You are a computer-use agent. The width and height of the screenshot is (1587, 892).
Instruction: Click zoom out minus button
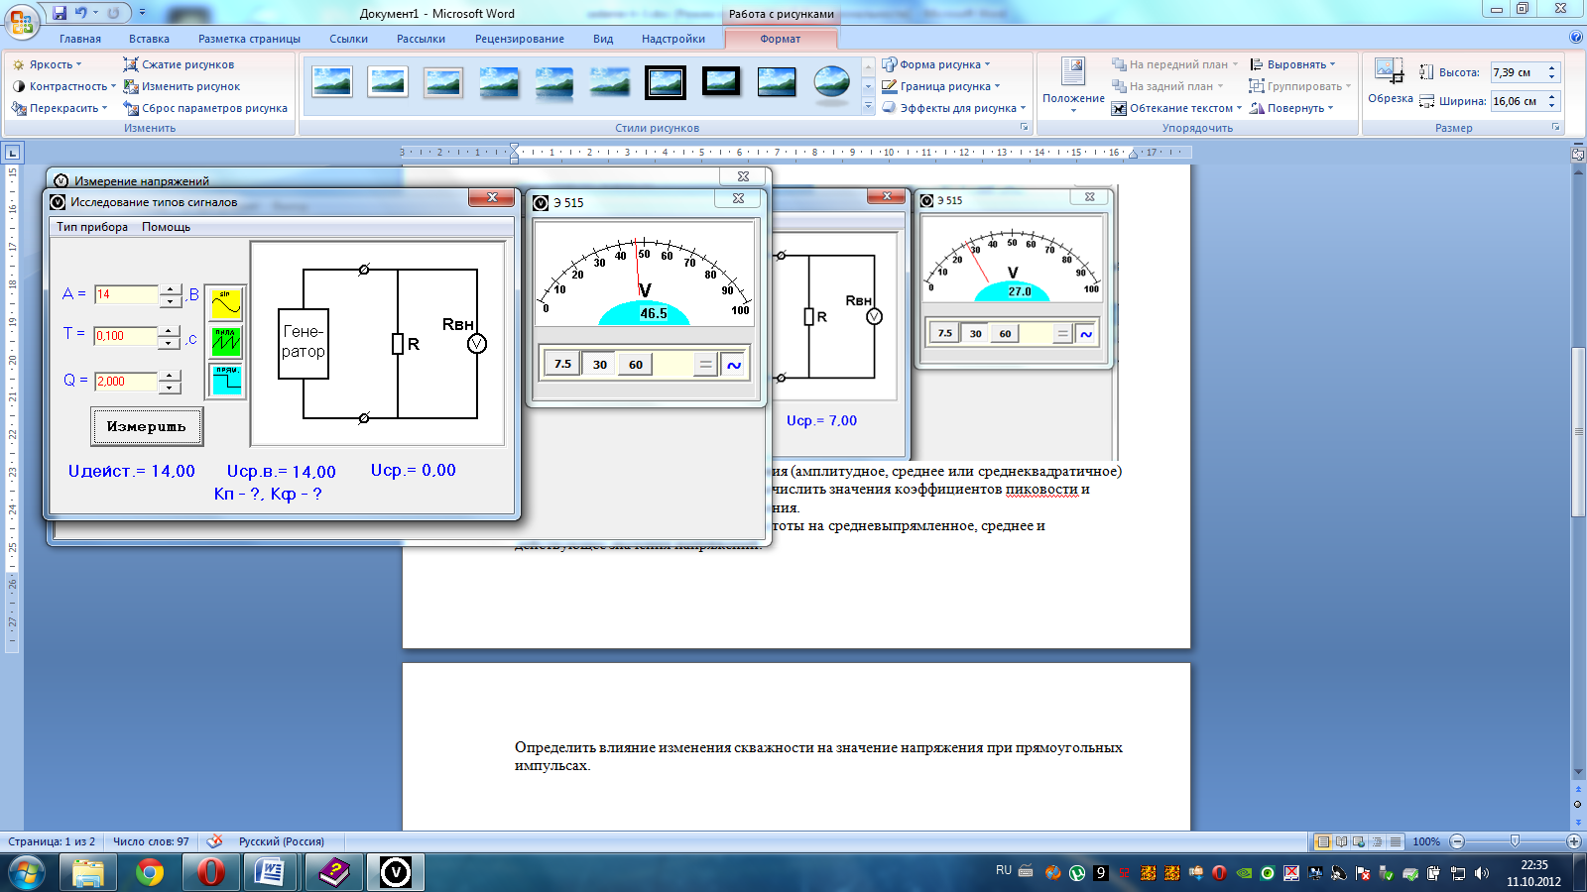[x=1457, y=841]
